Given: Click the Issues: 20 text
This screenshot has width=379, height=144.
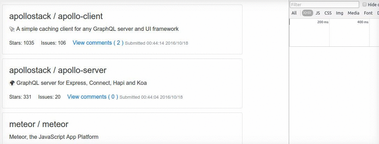Looking at the screenshot, I should point(49,97).
